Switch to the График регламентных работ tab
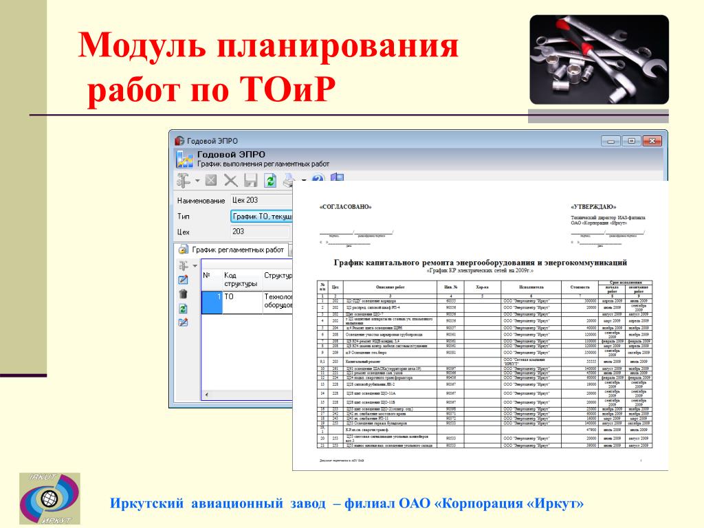This screenshot has height=528, width=704. (x=232, y=250)
